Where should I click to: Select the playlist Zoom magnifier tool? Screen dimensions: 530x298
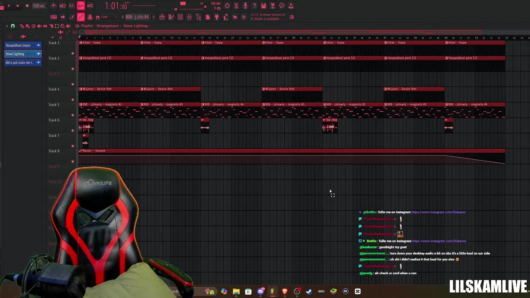[x=63, y=26]
